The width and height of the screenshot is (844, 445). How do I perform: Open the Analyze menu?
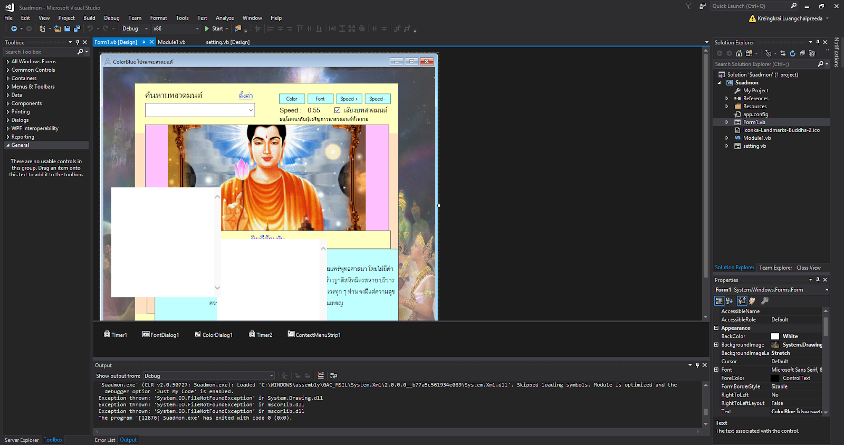225,18
